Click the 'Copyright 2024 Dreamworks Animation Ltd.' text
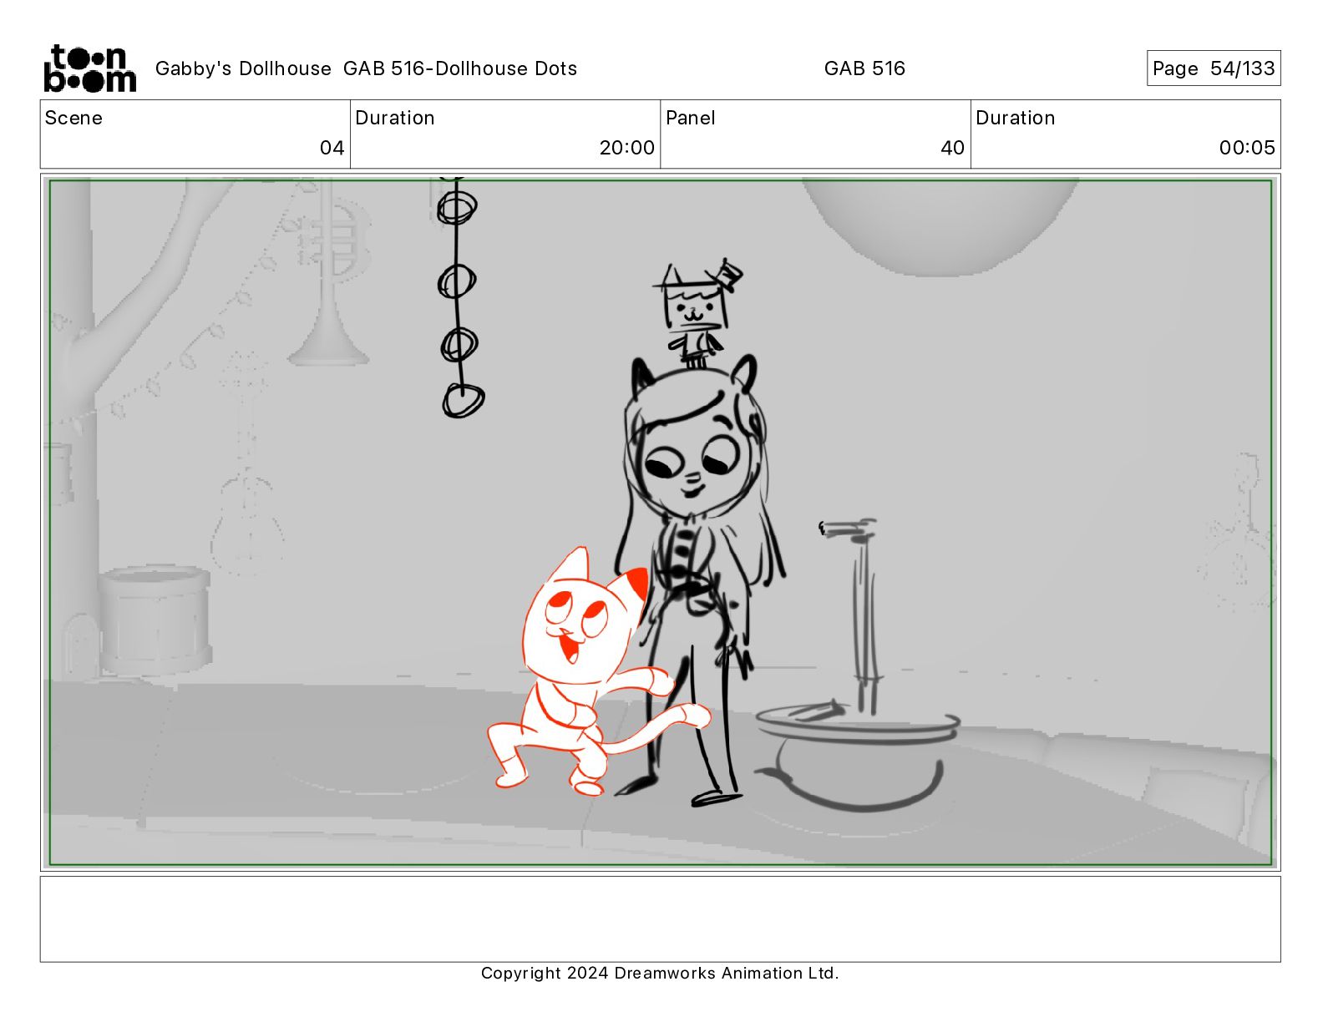Image resolution: width=1323 pixels, height=1022 pixels. pos(660,973)
